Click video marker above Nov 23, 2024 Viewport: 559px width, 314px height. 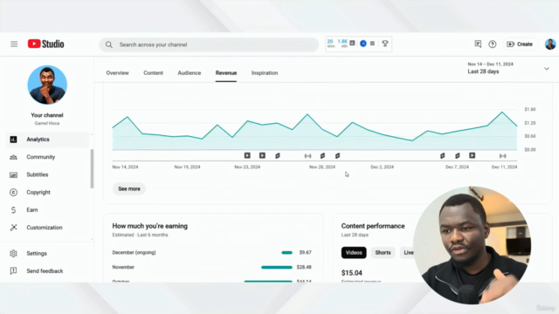[x=247, y=155]
